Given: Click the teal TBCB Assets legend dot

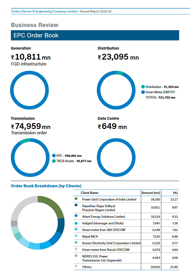Looking at the screenshot, I should [x=54, y=161].
